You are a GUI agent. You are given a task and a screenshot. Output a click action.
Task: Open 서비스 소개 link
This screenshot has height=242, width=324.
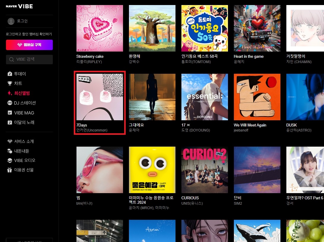point(24,141)
